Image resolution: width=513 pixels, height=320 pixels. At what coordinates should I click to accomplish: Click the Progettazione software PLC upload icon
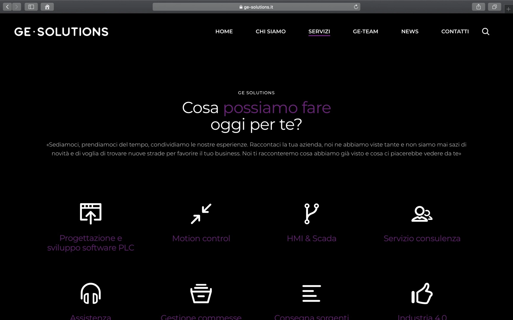pyautogui.click(x=91, y=213)
